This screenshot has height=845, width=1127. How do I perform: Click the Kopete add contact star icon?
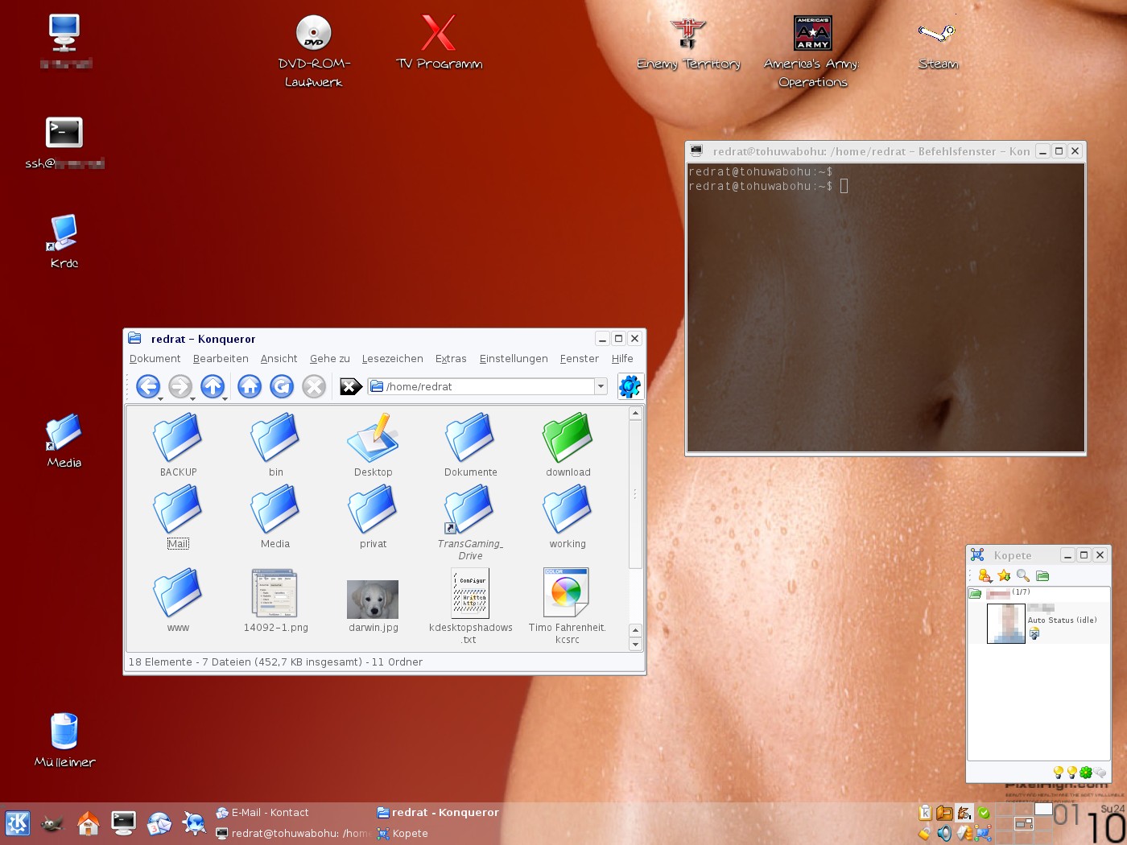pyautogui.click(x=1004, y=575)
